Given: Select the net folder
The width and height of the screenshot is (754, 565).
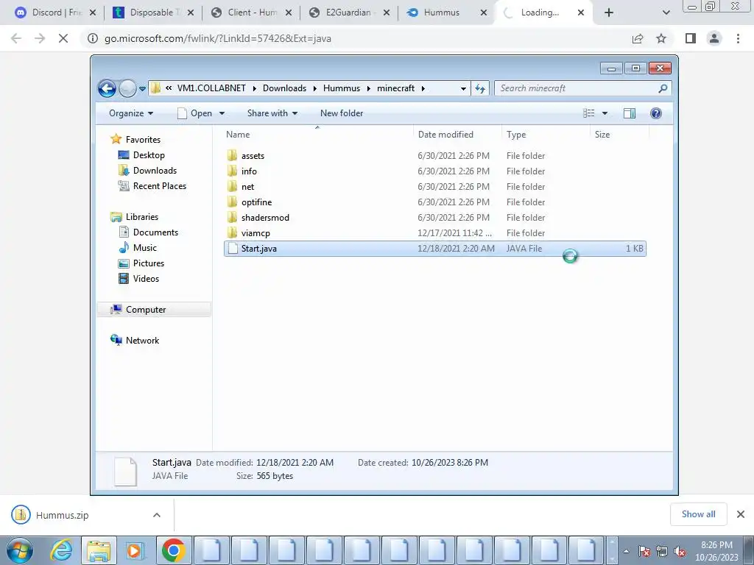Looking at the screenshot, I should click(434, 186).
